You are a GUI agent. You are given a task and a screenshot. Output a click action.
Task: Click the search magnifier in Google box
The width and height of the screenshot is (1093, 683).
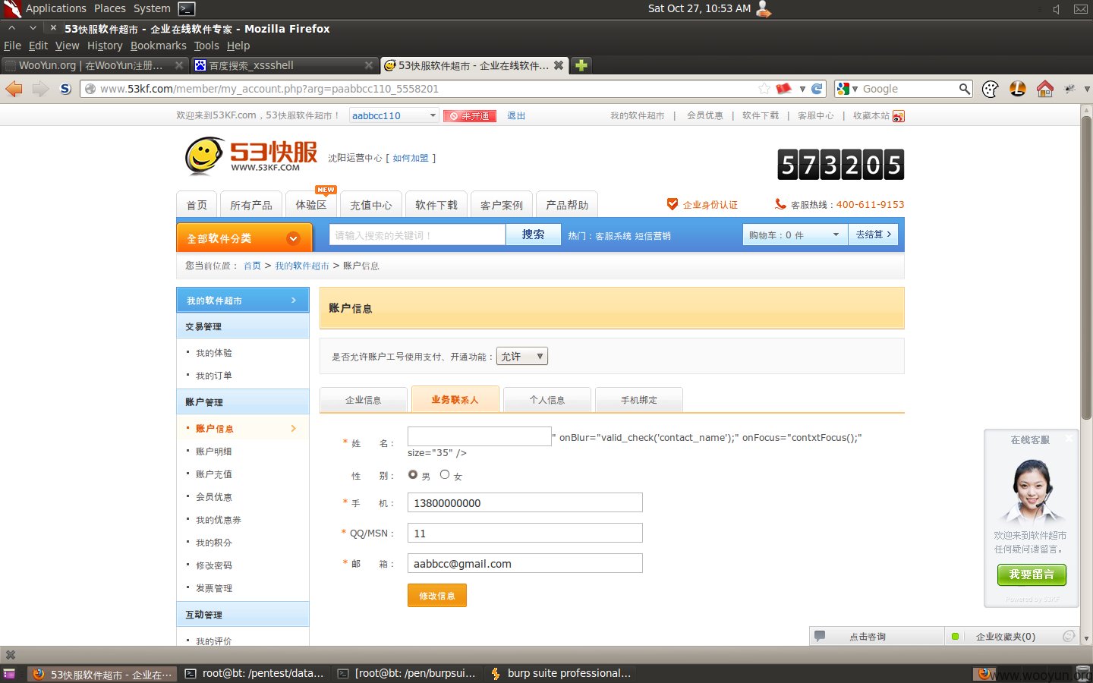[964, 89]
